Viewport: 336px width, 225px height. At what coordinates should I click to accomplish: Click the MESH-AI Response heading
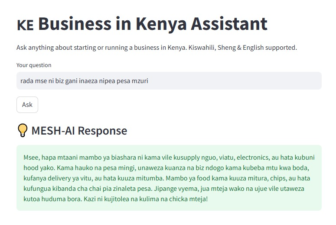tap(79, 131)
